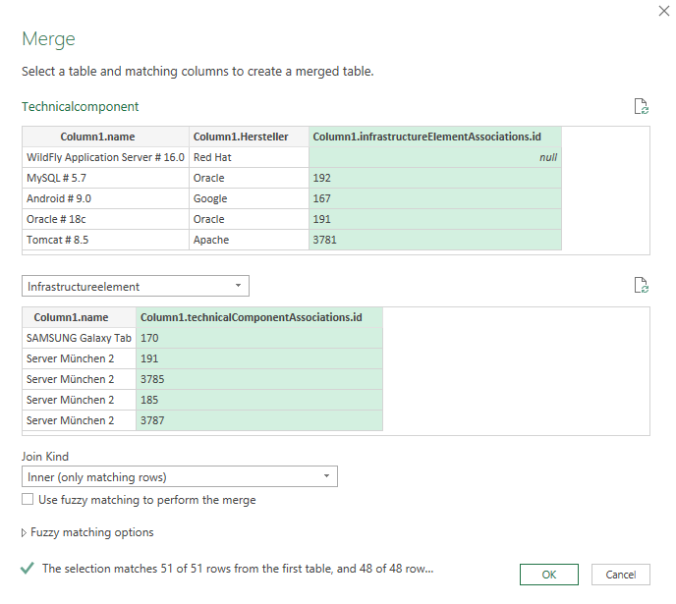Click the null value cell

coord(434,157)
